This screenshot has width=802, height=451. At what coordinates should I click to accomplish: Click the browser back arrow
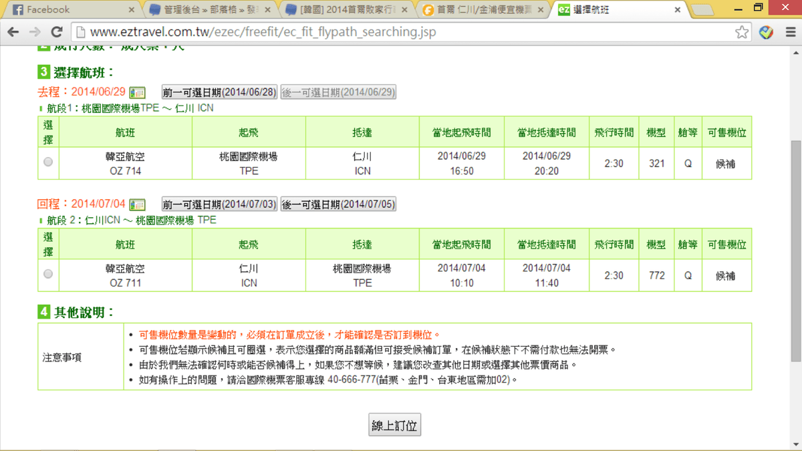click(x=13, y=32)
